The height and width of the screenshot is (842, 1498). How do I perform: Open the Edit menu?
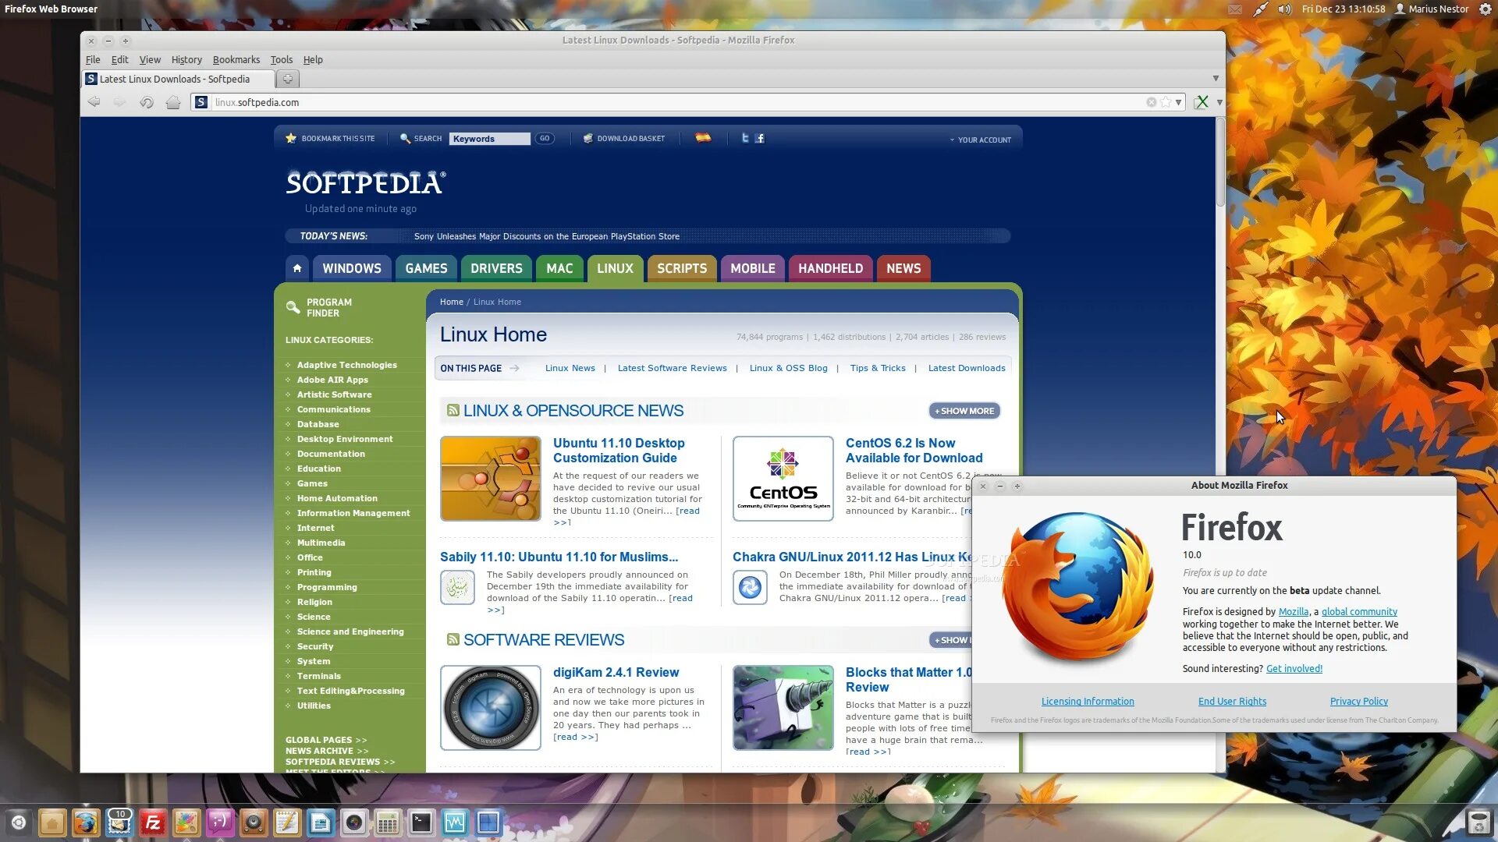pyautogui.click(x=119, y=59)
